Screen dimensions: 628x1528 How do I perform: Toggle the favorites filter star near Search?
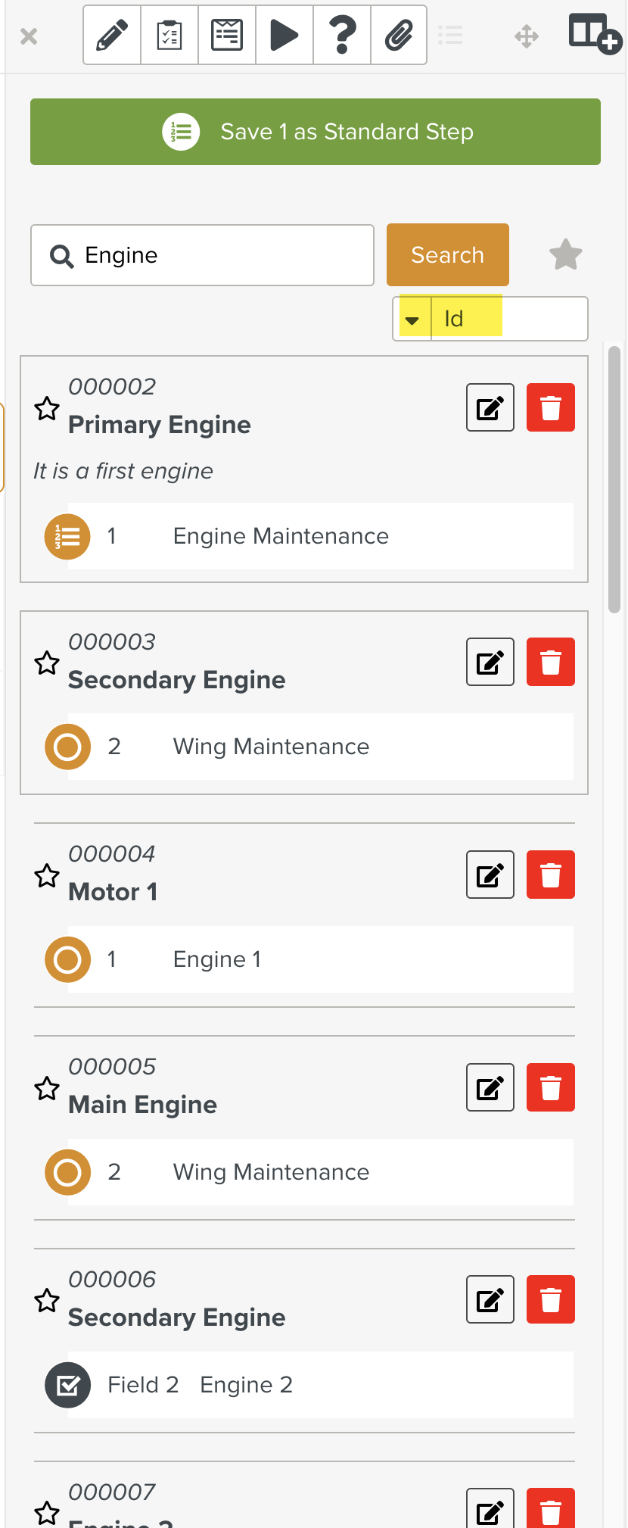565,255
